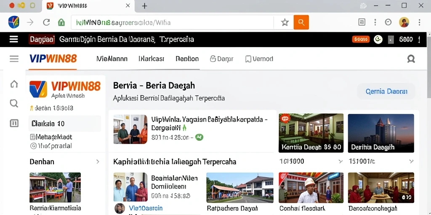Click the red-blue-yellow app icon left of forward arrow
431x215 pixels.
tap(14, 22)
